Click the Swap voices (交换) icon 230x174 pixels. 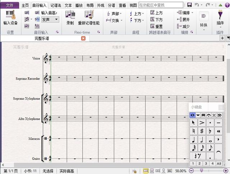tap(112, 20)
